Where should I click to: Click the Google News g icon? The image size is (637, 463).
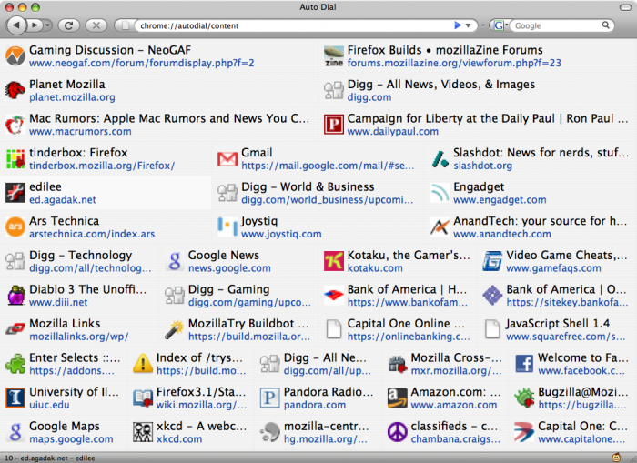175,261
